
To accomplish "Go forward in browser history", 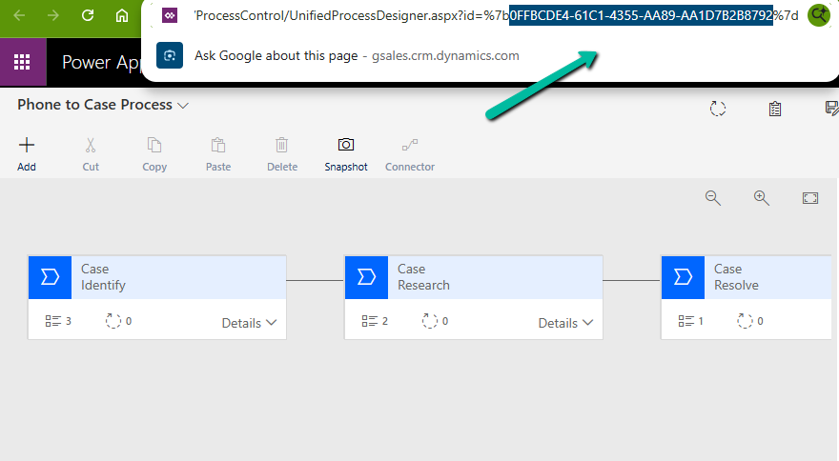I will [x=53, y=15].
